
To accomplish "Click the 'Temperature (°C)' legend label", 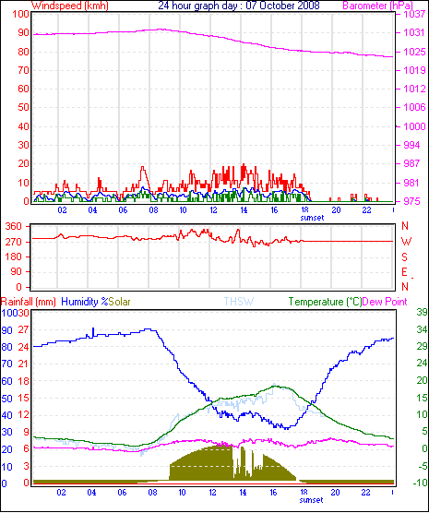I will click(326, 302).
